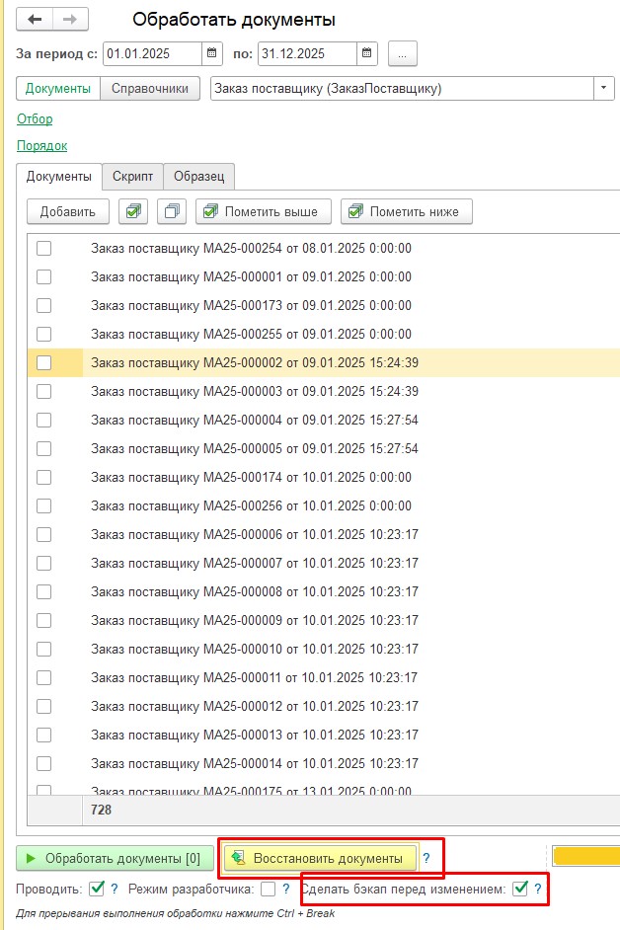The height and width of the screenshot is (930, 620).
Task: Switch to Документы mode toggle
Action: click(x=58, y=89)
